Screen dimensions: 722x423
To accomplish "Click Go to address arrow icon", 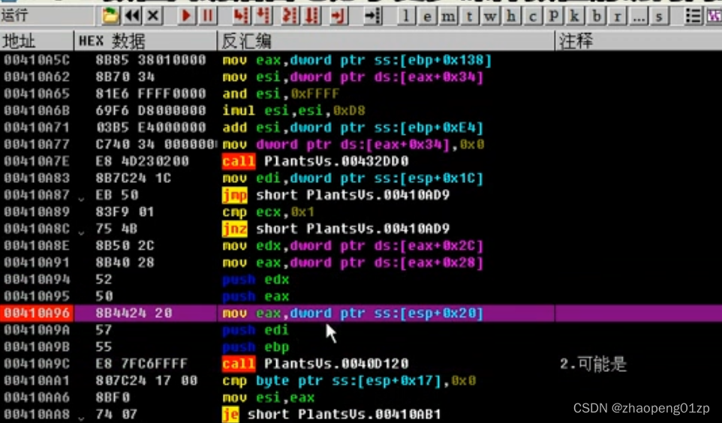I will click(x=372, y=16).
